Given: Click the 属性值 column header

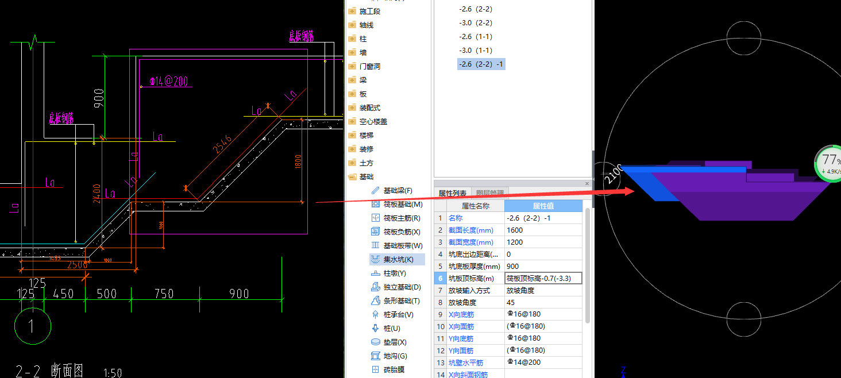Looking at the screenshot, I should click(543, 206).
